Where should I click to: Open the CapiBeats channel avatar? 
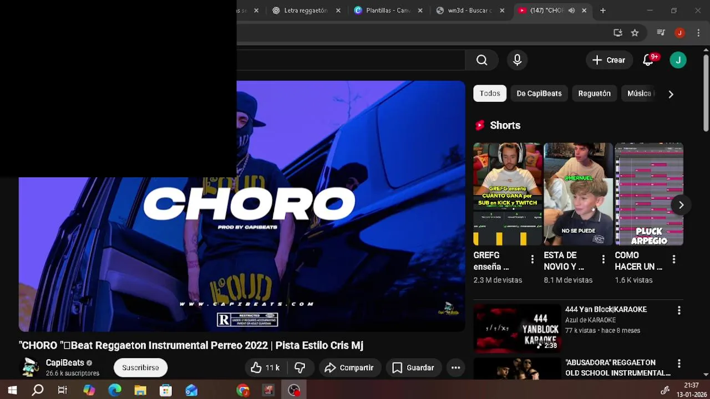[x=30, y=367]
